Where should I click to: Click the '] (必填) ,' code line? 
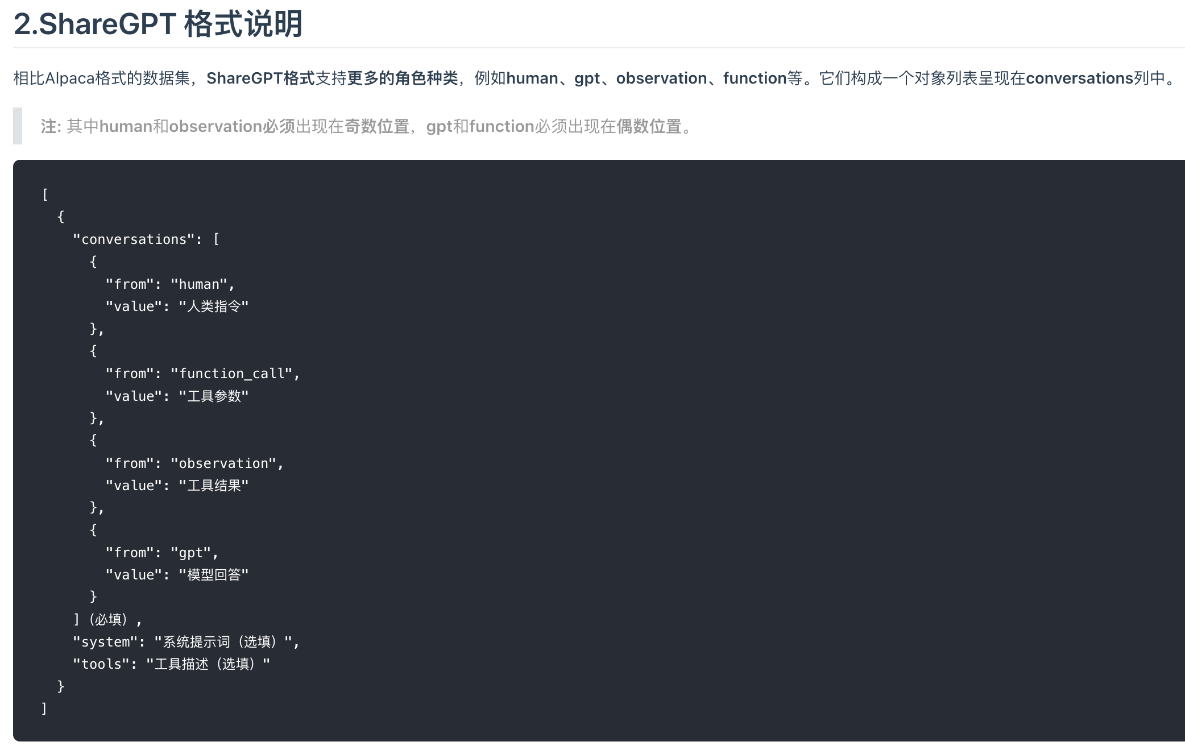point(107,620)
